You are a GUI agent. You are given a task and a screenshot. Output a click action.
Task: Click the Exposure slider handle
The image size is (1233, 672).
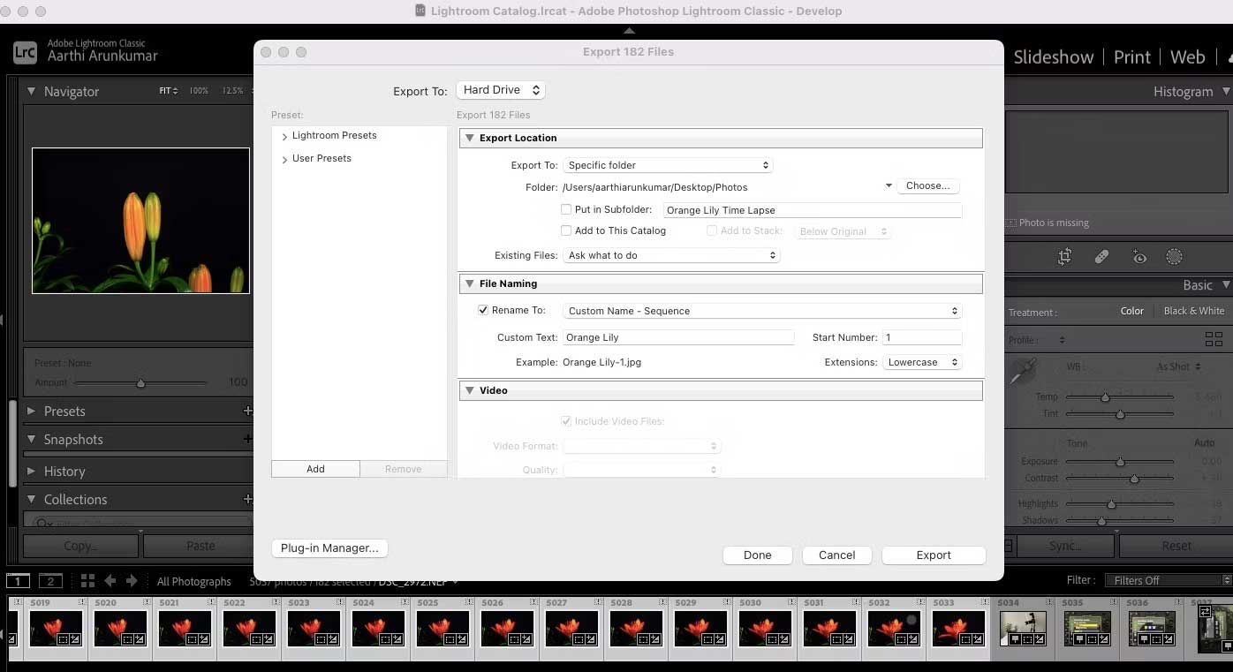tap(1120, 462)
